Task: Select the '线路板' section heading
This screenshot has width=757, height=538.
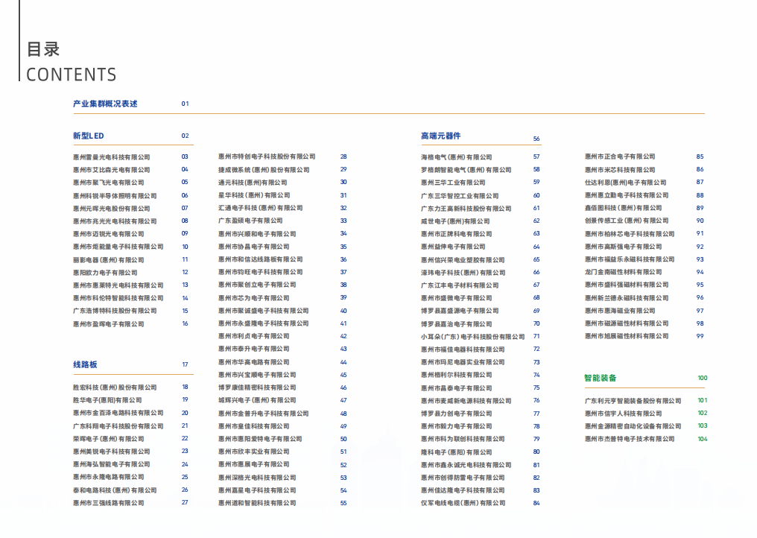Action: point(85,364)
